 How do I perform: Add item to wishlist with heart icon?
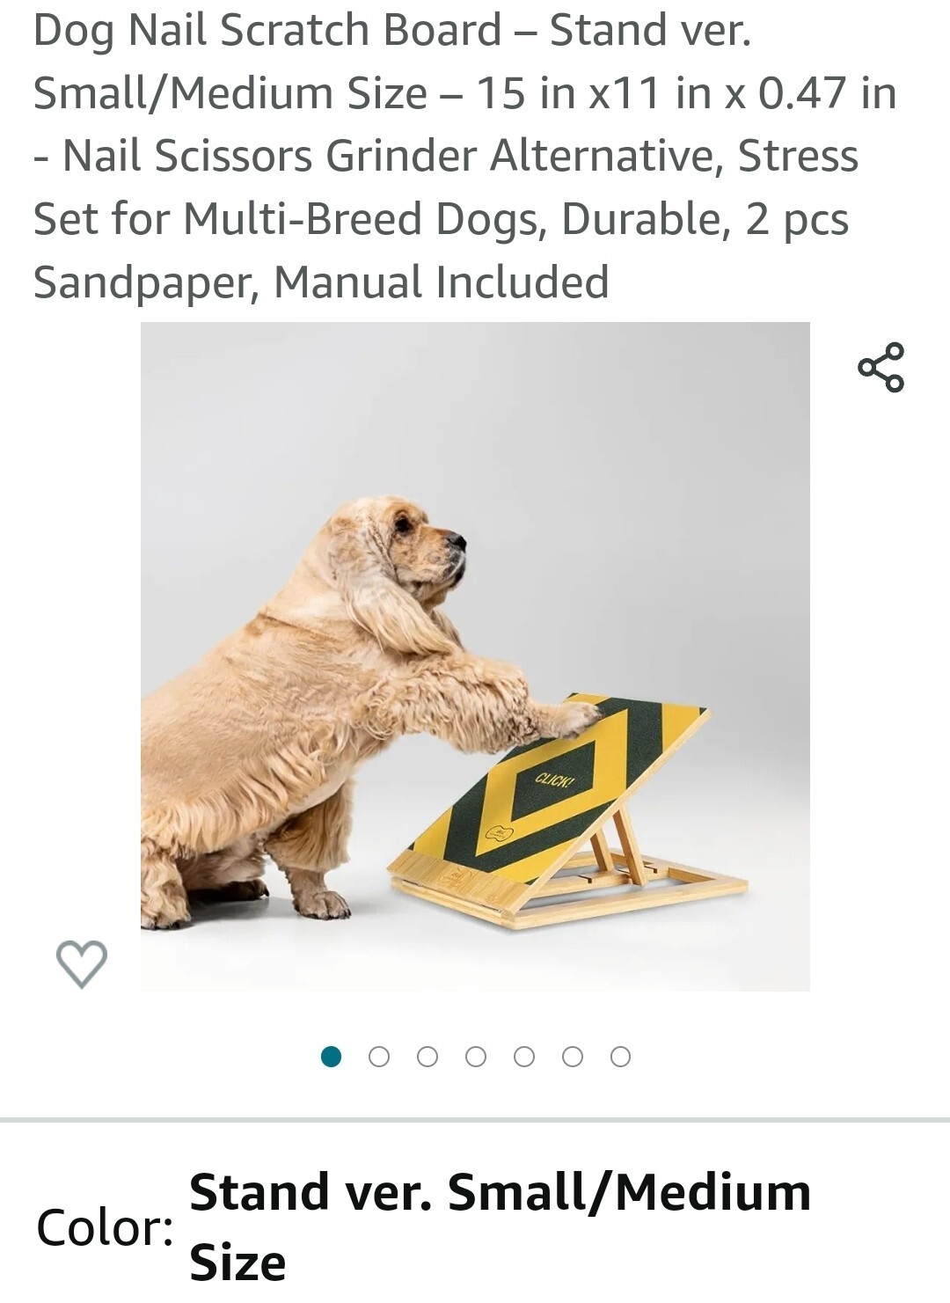point(82,963)
